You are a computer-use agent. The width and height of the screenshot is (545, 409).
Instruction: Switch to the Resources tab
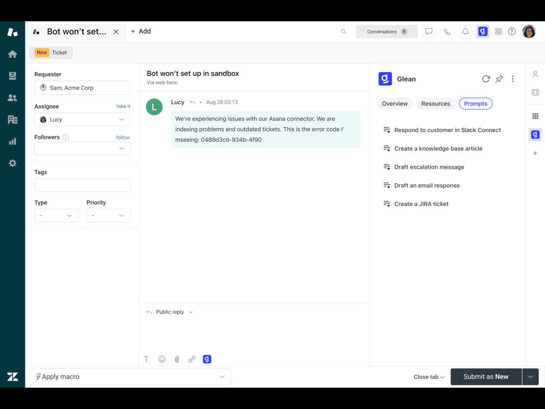pos(435,104)
